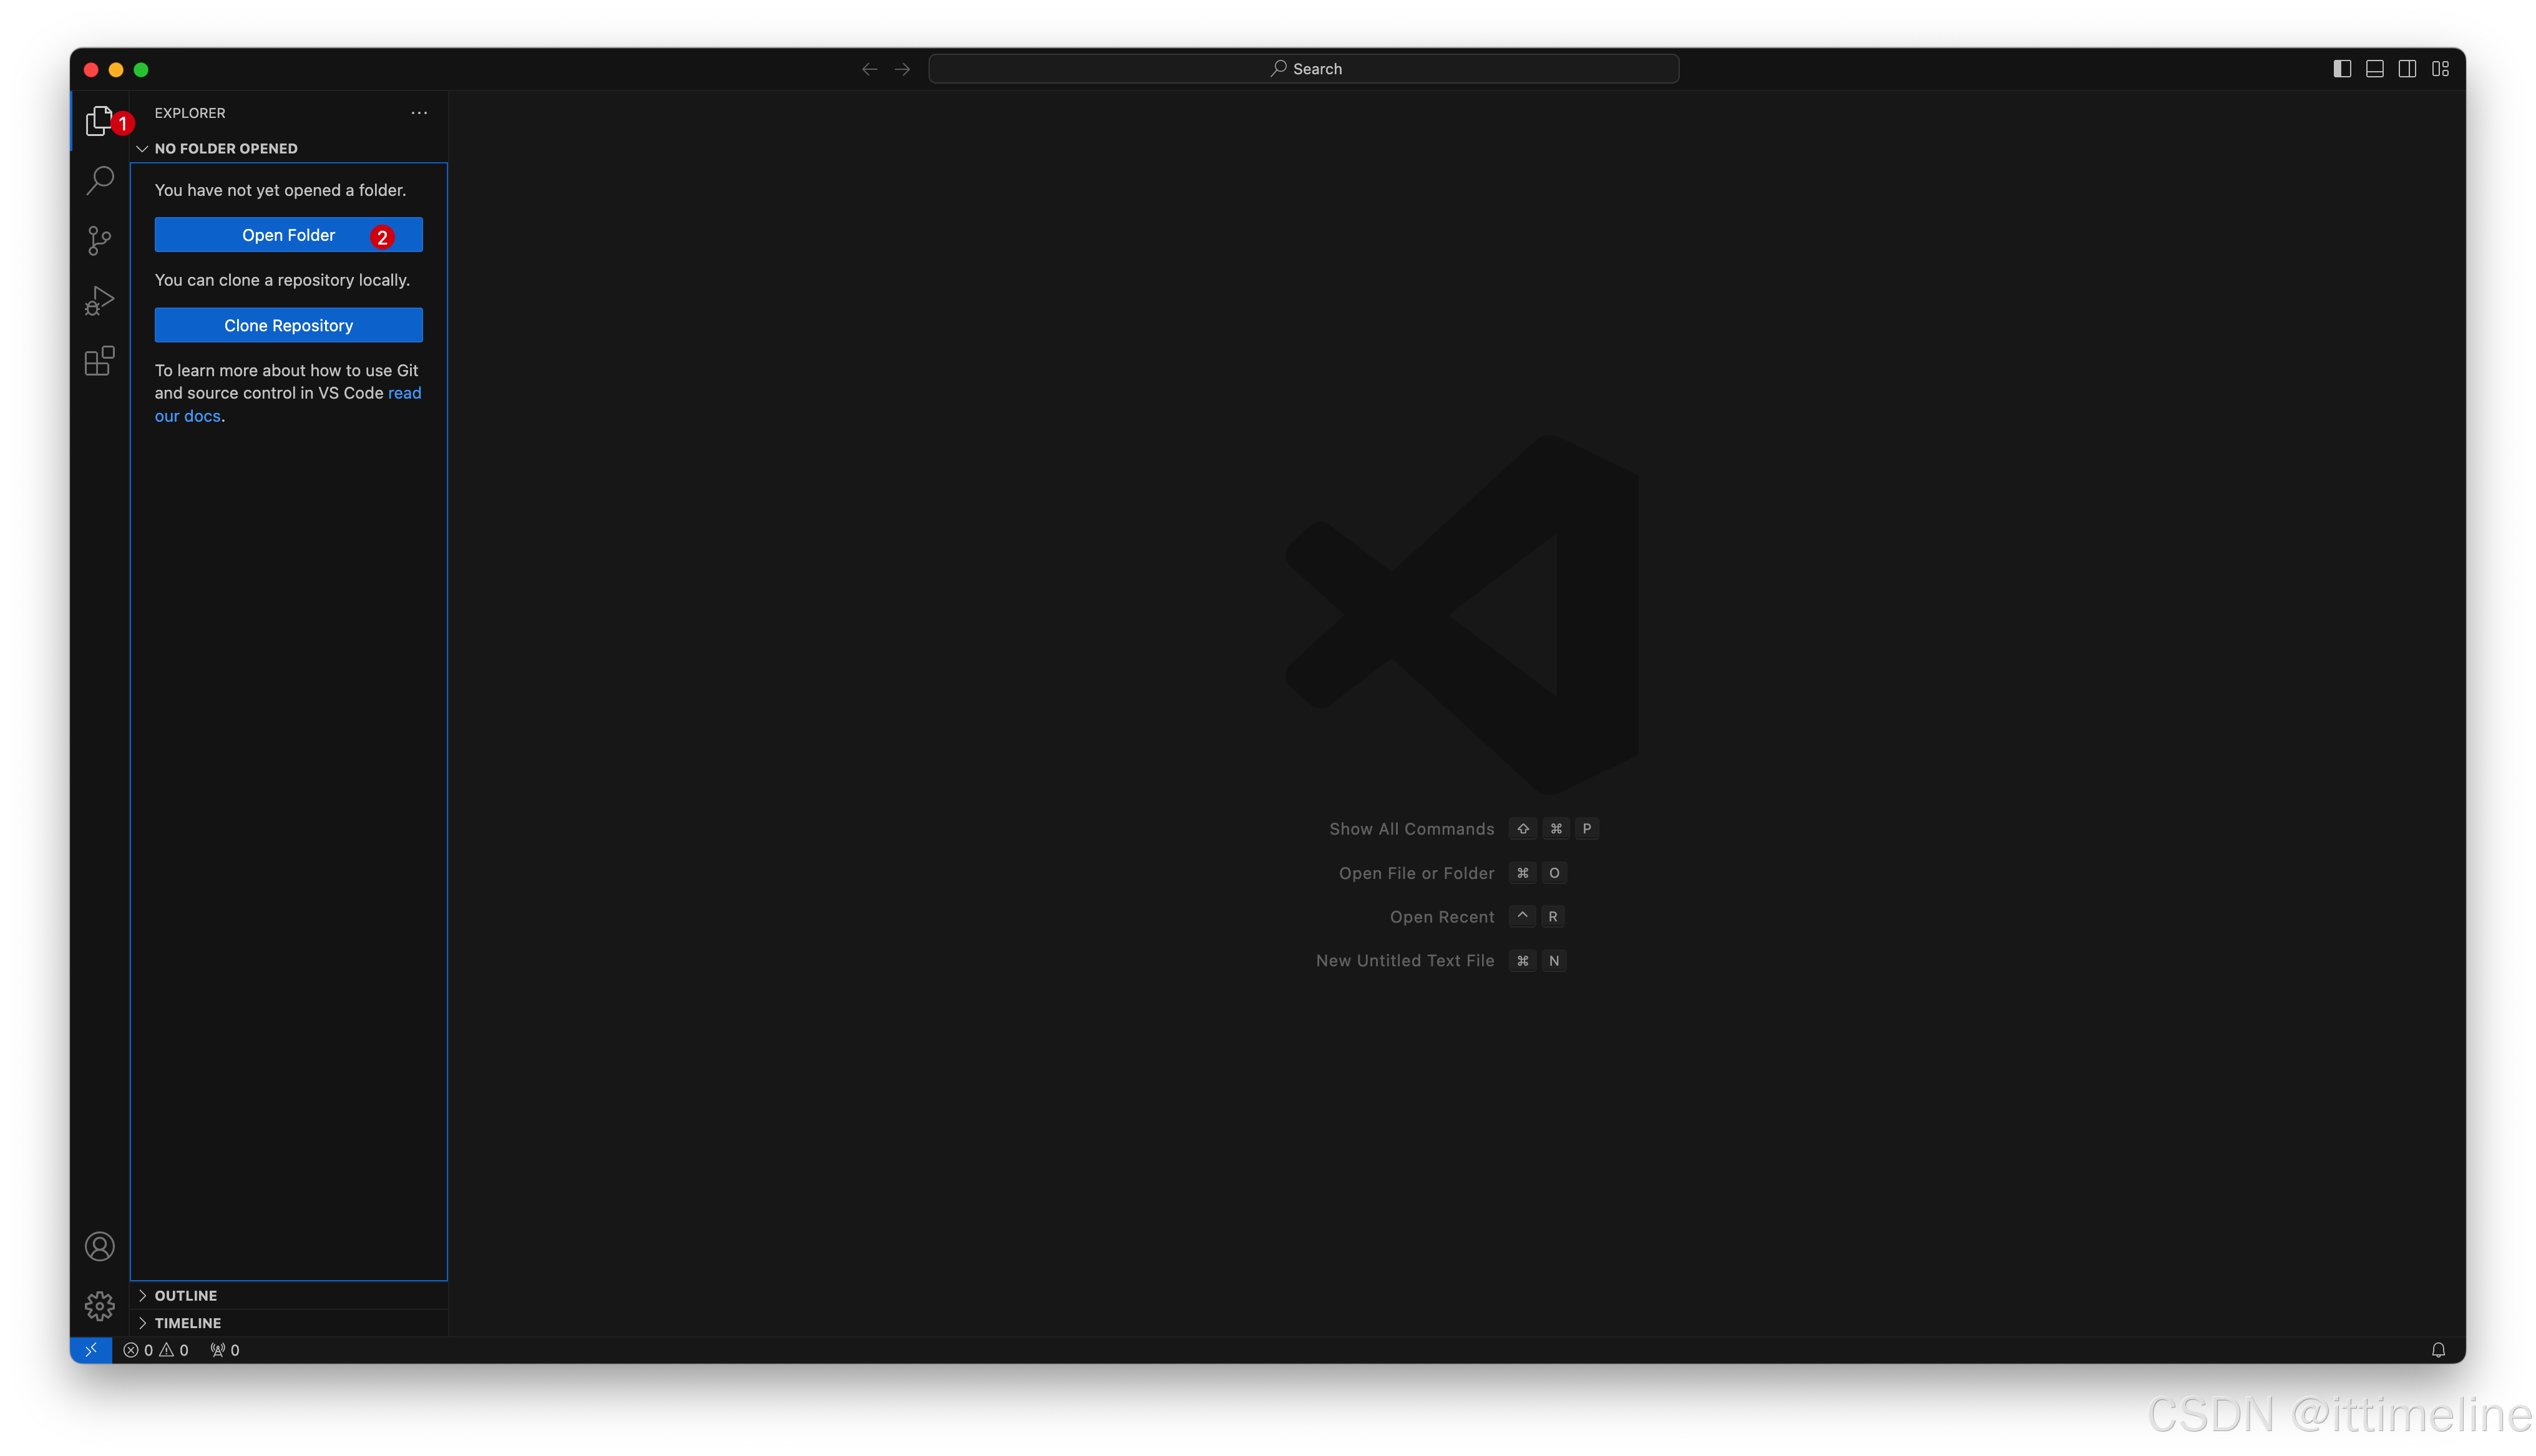2536x1456 pixels.
Task: Open the Manage gear settings icon
Action: [99, 1306]
